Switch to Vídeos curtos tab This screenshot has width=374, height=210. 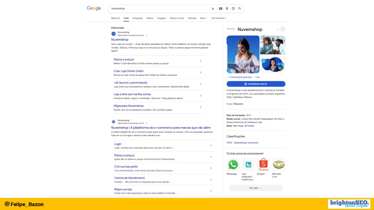click(x=177, y=18)
